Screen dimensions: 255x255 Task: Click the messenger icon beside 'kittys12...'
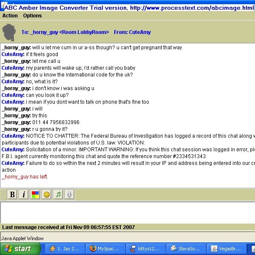click(133, 249)
